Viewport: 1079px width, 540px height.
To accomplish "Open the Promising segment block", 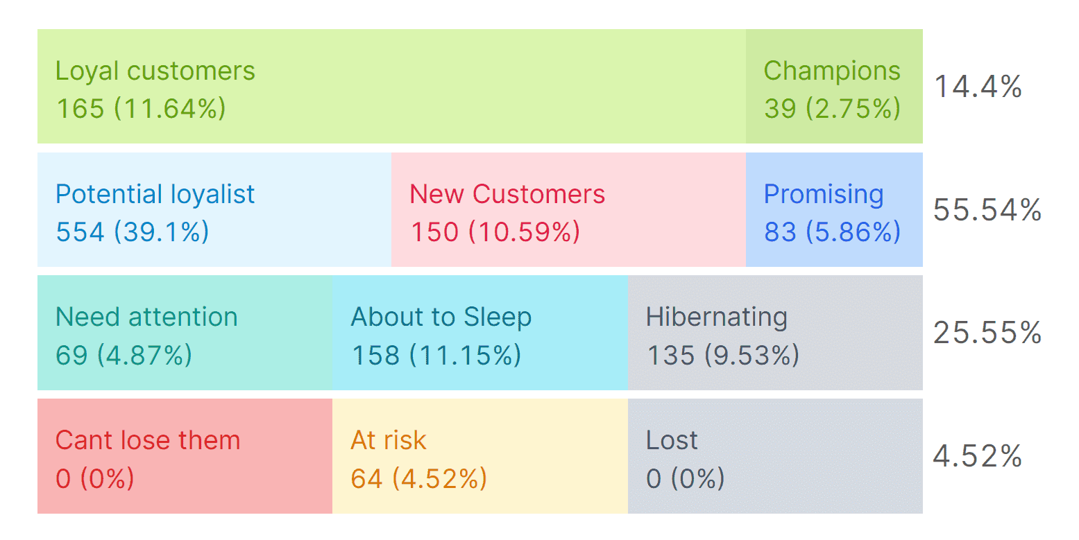I will pyautogui.click(x=833, y=209).
